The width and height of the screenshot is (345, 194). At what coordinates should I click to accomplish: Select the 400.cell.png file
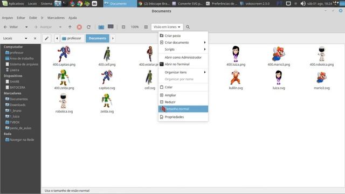[107, 56]
